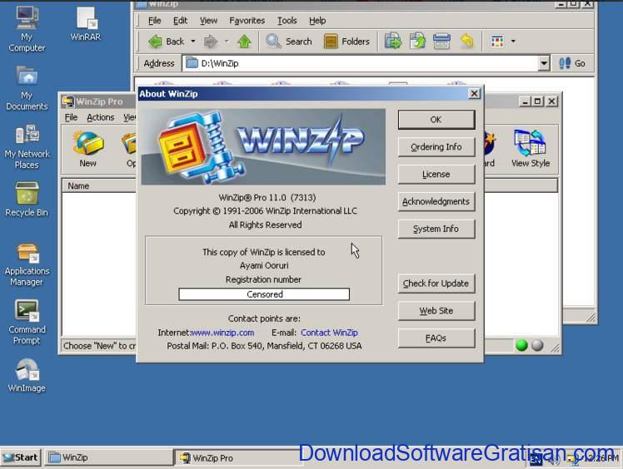Viewport: 623px width, 469px height.
Task: Click the New archive icon in WinZip Pro
Action: [x=87, y=149]
